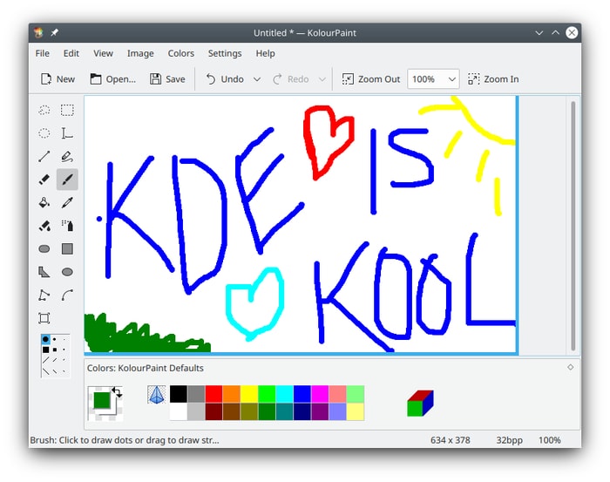Click the Brush hint text in status bar
Image resolution: width=610 pixels, height=482 pixels.
(x=125, y=440)
